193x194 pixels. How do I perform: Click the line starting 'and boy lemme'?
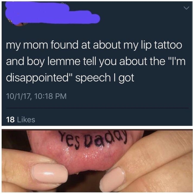[96, 61]
